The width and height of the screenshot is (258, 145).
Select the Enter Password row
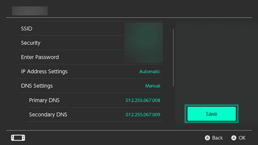click(x=91, y=57)
